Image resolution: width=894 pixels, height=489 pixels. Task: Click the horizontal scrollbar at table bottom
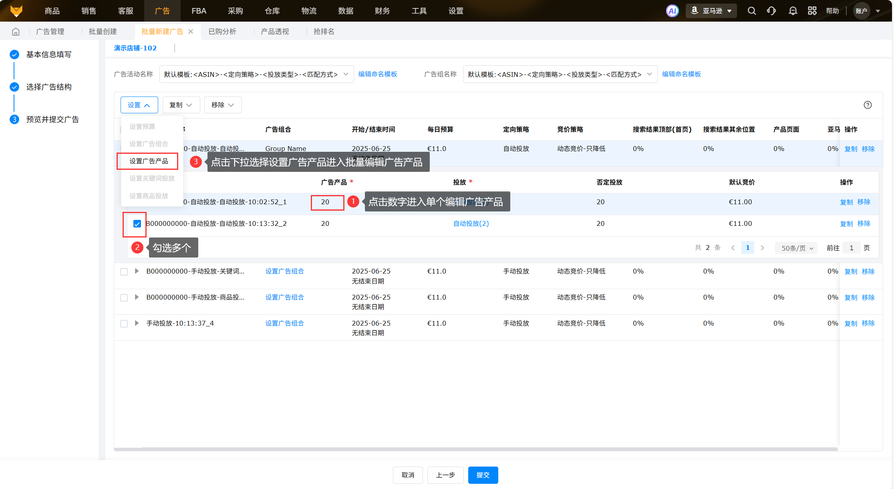[x=475, y=449]
